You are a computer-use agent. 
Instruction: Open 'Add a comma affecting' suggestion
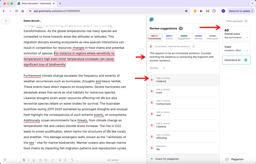point(183,137)
